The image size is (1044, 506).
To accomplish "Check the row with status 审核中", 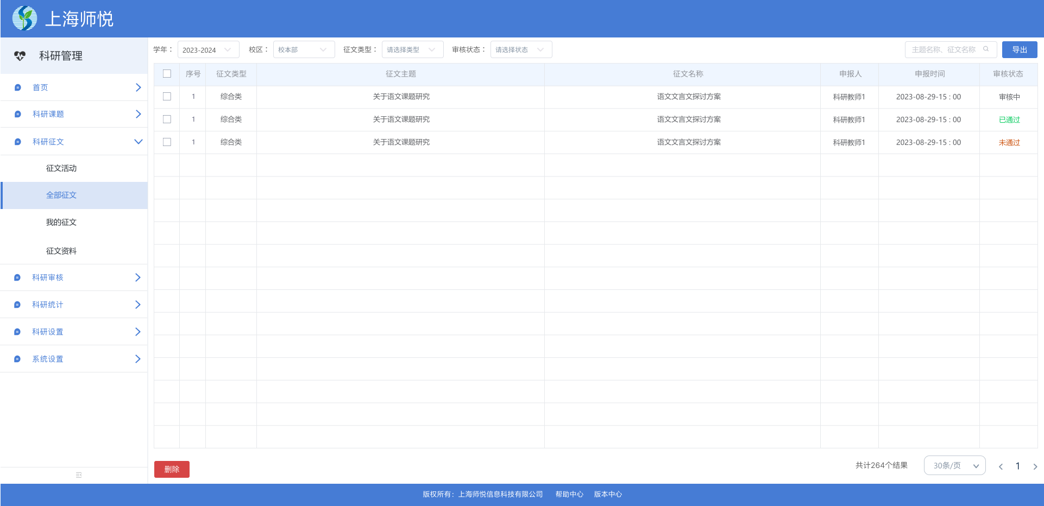I will pyautogui.click(x=167, y=97).
